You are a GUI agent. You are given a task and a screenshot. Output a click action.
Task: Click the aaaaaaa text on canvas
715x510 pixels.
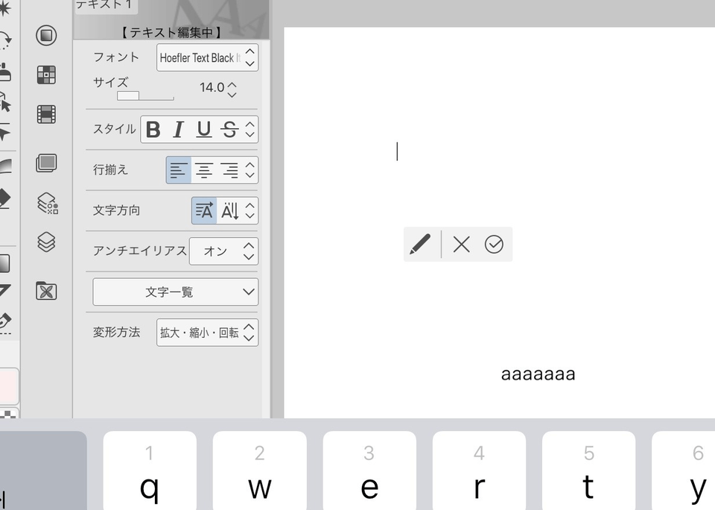[538, 374]
